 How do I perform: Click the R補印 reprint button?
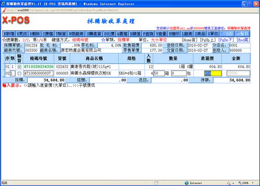pos(174,34)
